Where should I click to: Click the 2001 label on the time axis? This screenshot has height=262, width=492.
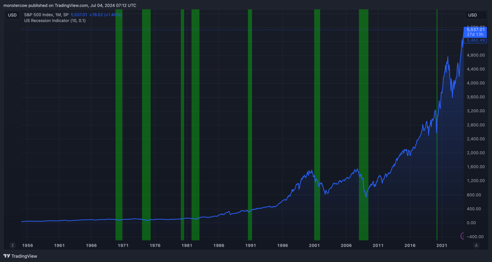[x=314, y=245]
